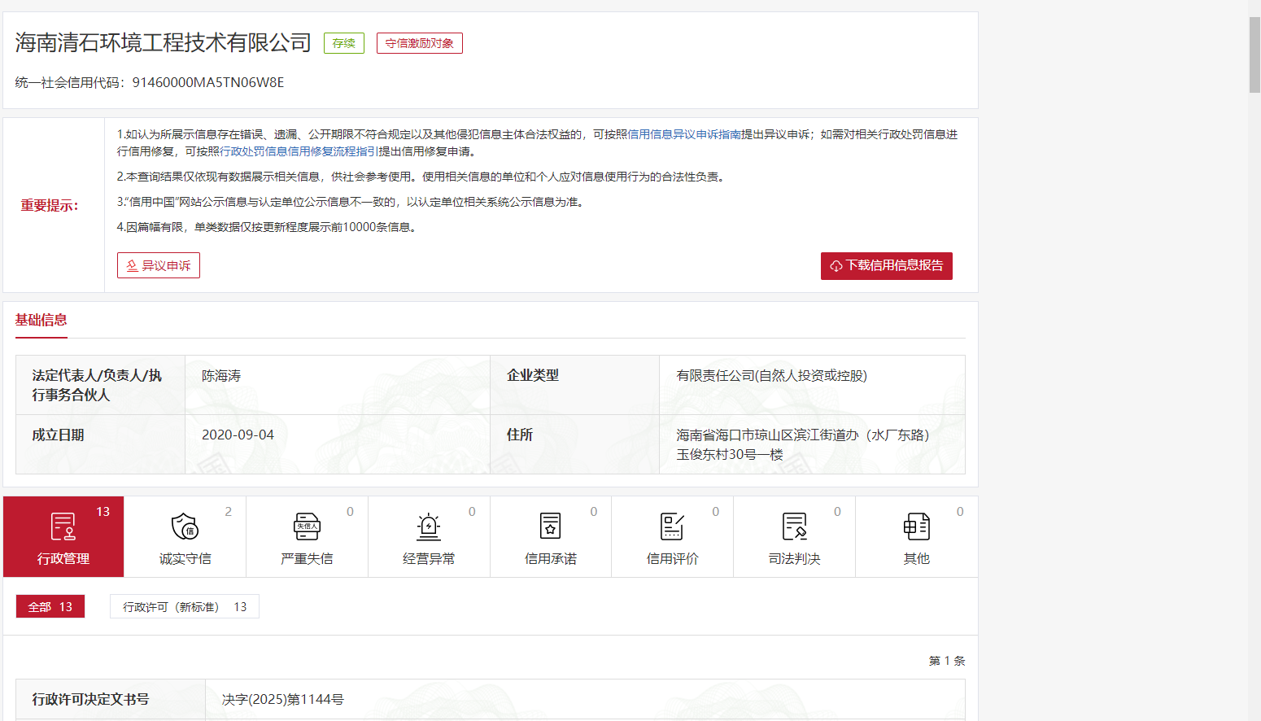The image size is (1261, 721).
Task: Open the 行政管理 category icon
Action: click(x=63, y=527)
